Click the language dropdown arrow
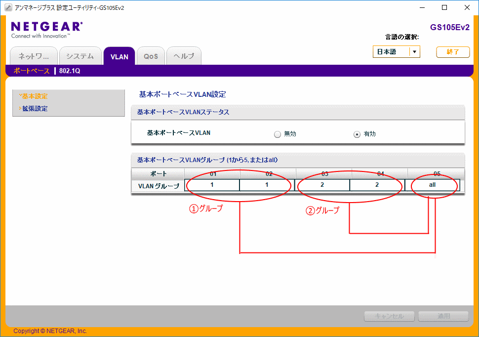The width and height of the screenshot is (479, 337). pos(414,52)
